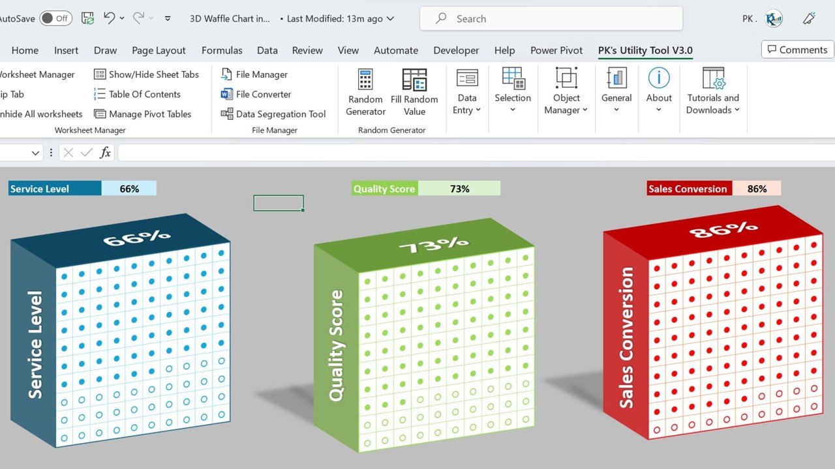Open the File Converter tool
Image resolution: width=835 pixels, height=469 pixels.
pos(256,94)
